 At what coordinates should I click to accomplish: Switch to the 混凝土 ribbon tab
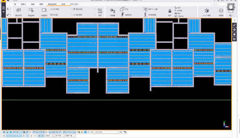click(23, 4)
